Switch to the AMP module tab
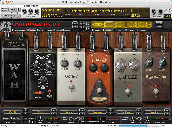 click(120, 30)
